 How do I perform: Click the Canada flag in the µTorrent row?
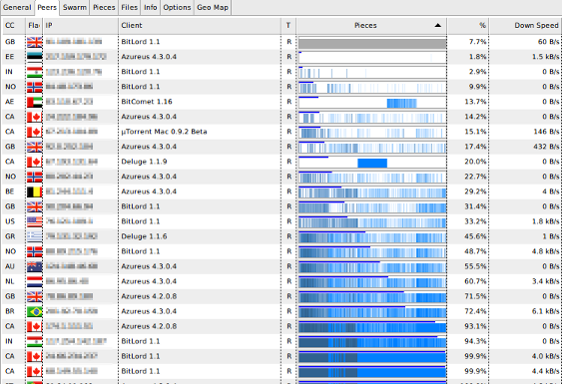34,132
